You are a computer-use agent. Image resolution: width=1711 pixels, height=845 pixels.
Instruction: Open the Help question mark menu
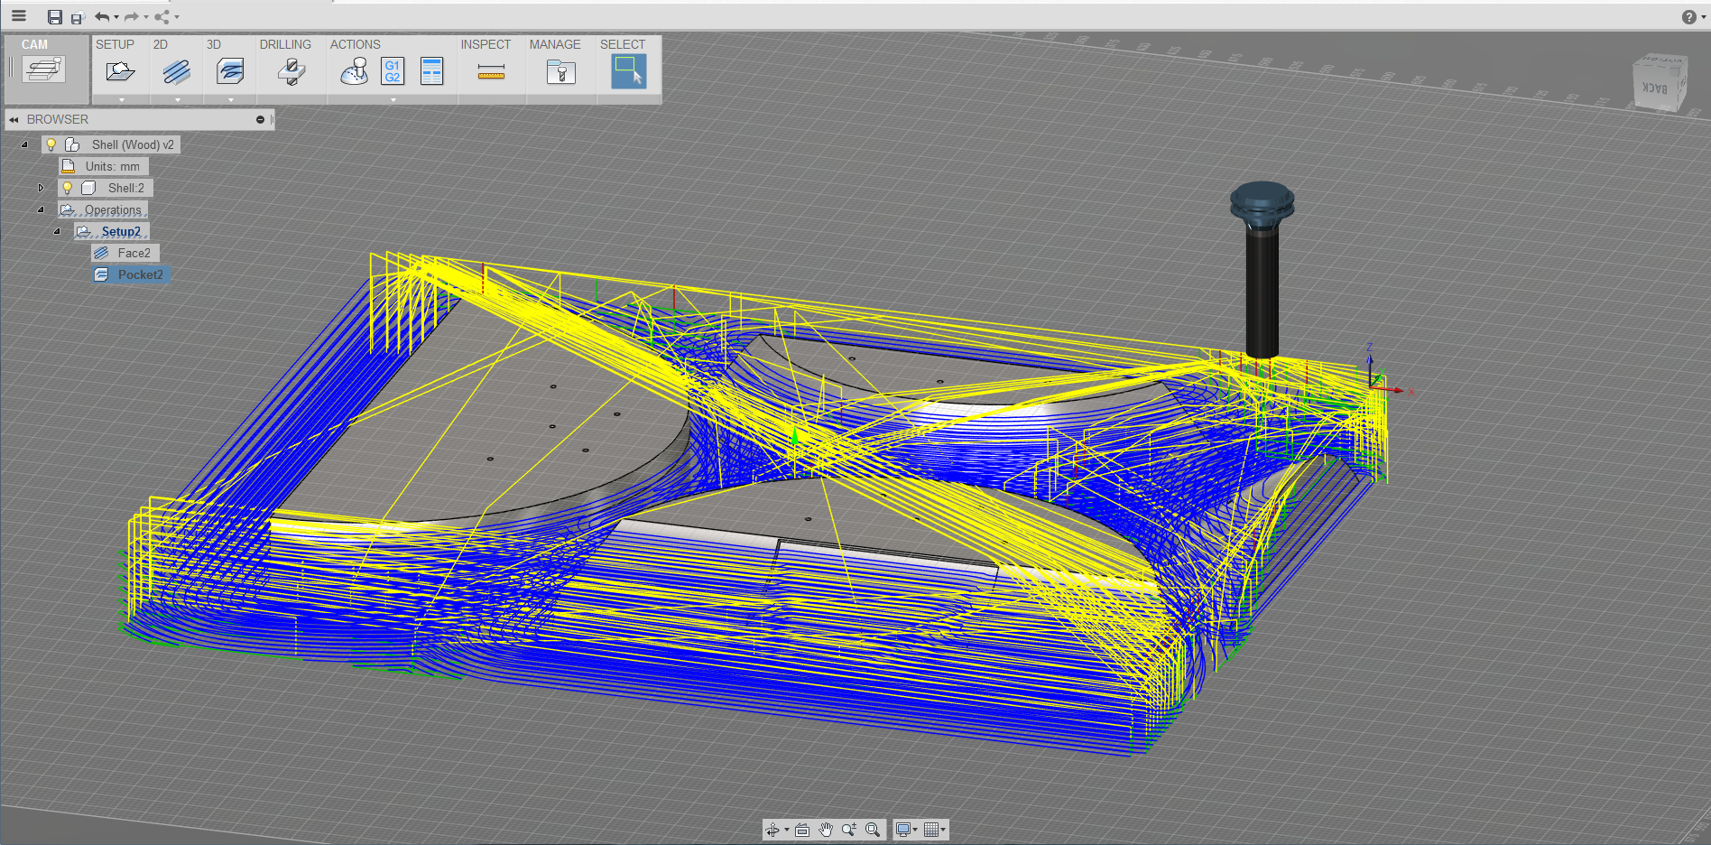coord(1689,17)
